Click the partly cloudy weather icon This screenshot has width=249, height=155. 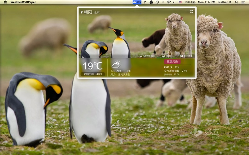[116, 64]
